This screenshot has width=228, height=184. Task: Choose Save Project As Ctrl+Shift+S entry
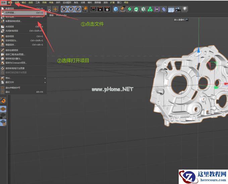click(x=23, y=41)
